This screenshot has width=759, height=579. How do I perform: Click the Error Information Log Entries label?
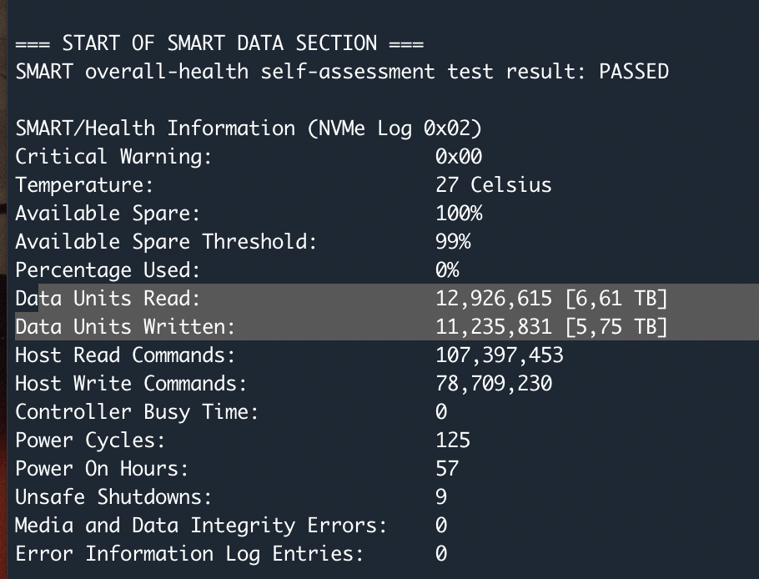click(x=189, y=553)
